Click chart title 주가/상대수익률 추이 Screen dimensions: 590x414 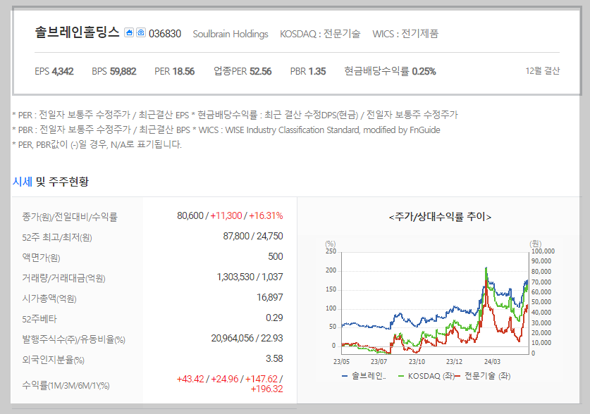click(440, 217)
